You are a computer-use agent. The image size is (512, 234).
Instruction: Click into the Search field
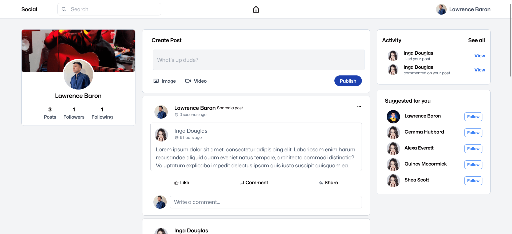[109, 9]
